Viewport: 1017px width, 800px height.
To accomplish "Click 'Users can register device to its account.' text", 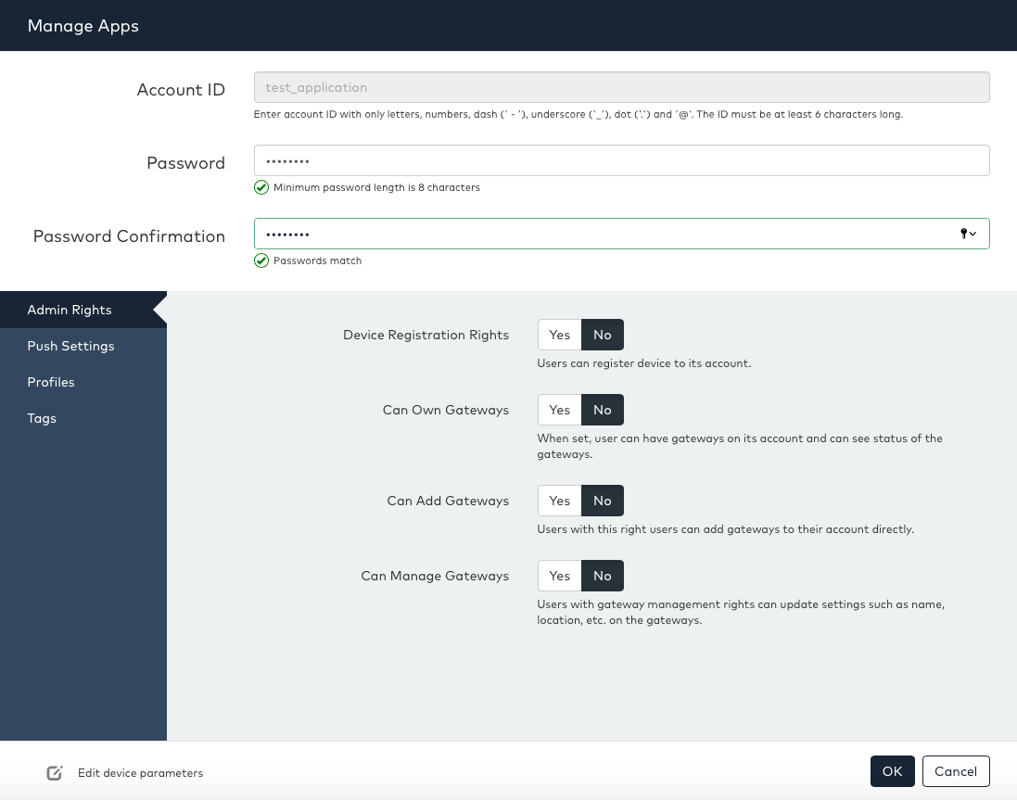I will pyautogui.click(x=644, y=363).
